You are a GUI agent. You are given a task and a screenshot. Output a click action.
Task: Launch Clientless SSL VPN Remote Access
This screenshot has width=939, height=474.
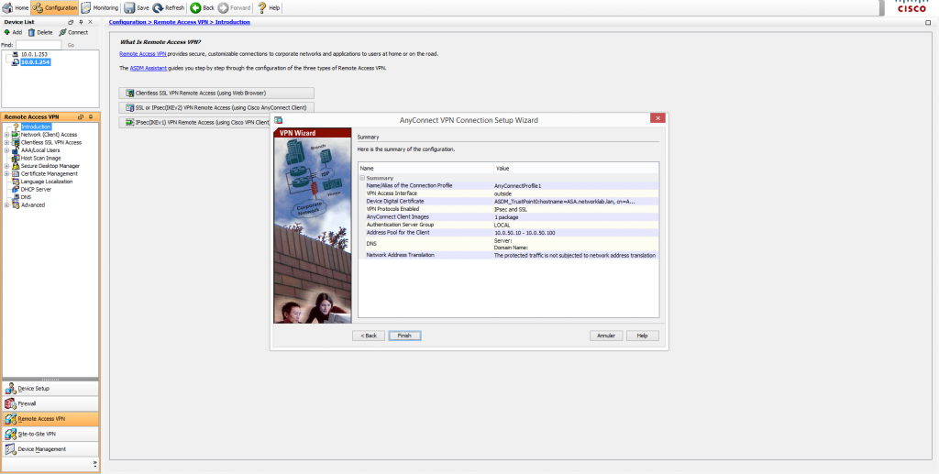pyautogui.click(x=216, y=94)
